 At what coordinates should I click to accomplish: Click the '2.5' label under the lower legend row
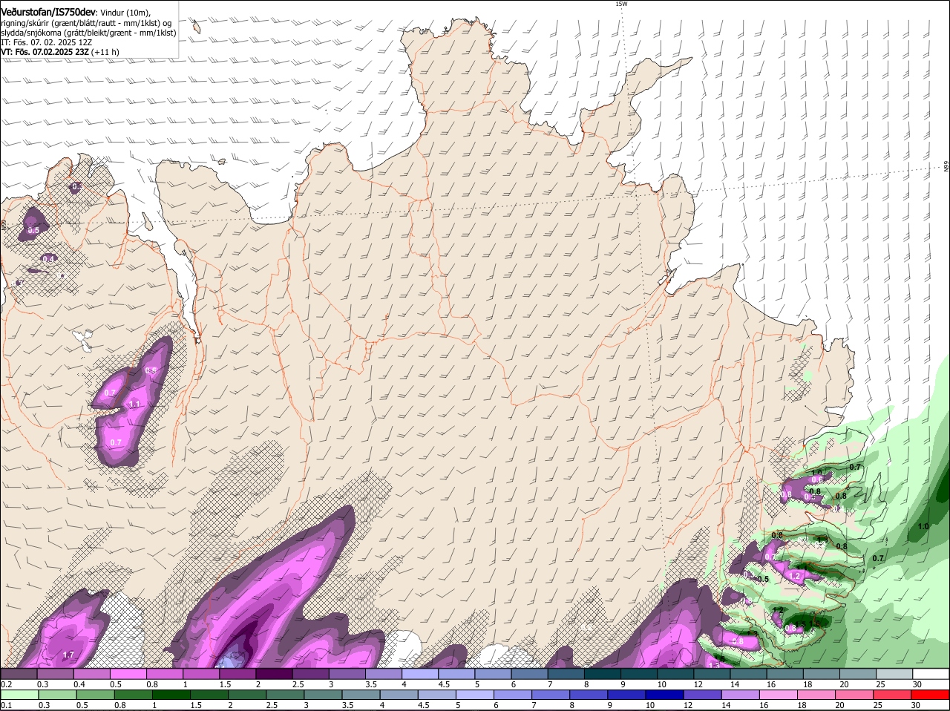coord(272,705)
